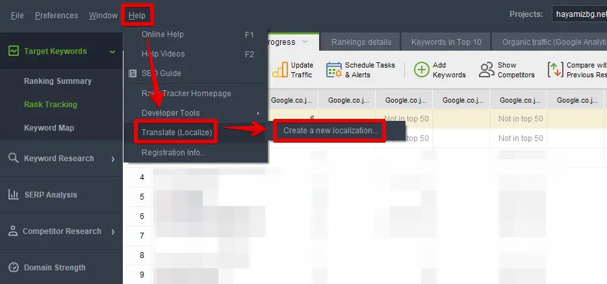Switch to Keywords in Top 10 tab
Viewport: 607px width, 284px height.
[446, 42]
